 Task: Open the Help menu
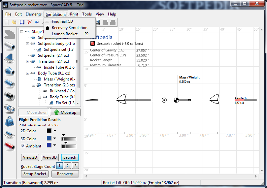coord(112,14)
